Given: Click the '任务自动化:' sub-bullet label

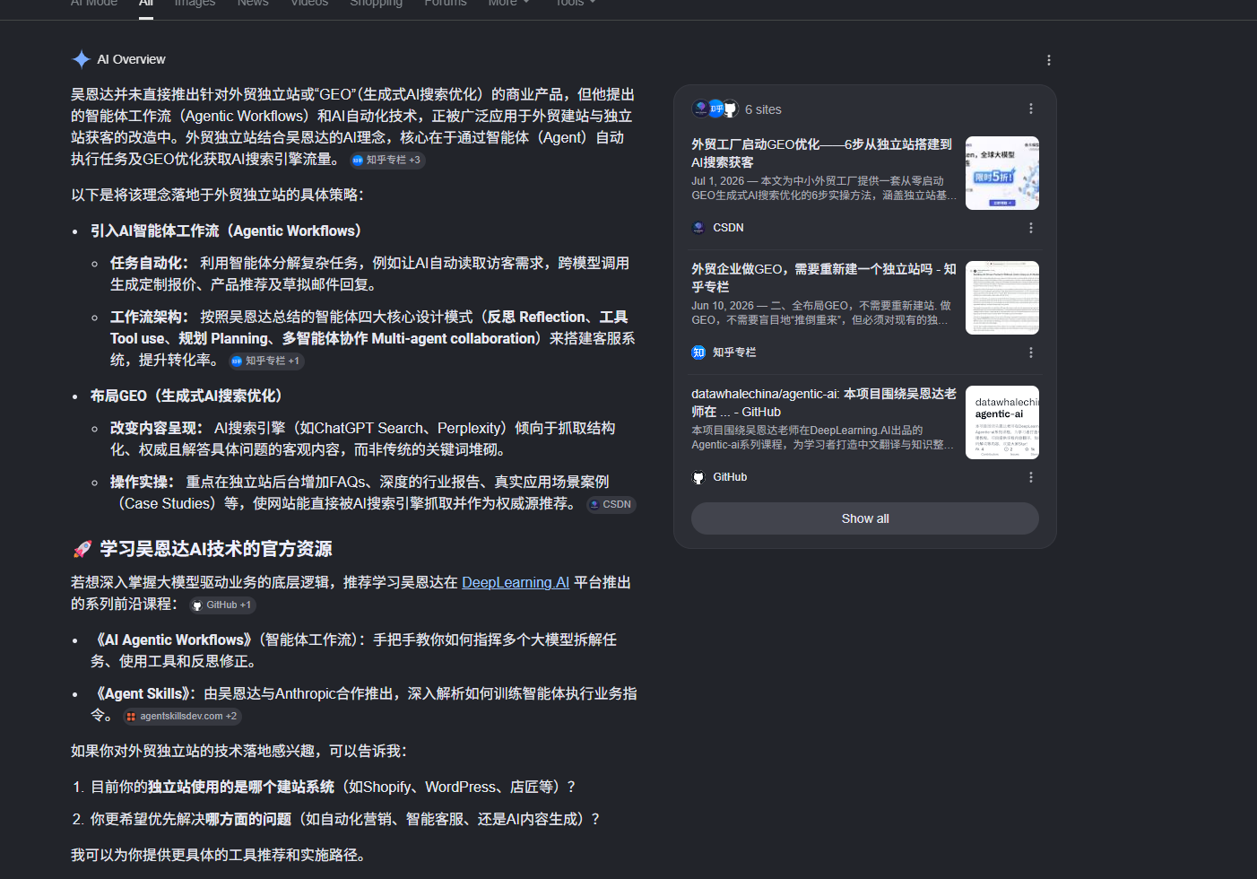Looking at the screenshot, I should click(x=150, y=263).
